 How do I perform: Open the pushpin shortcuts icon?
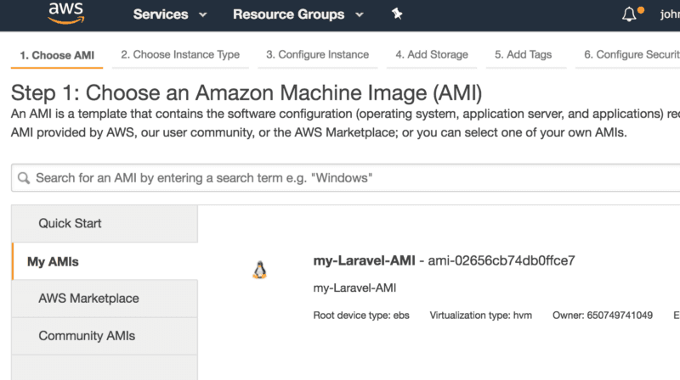(397, 14)
